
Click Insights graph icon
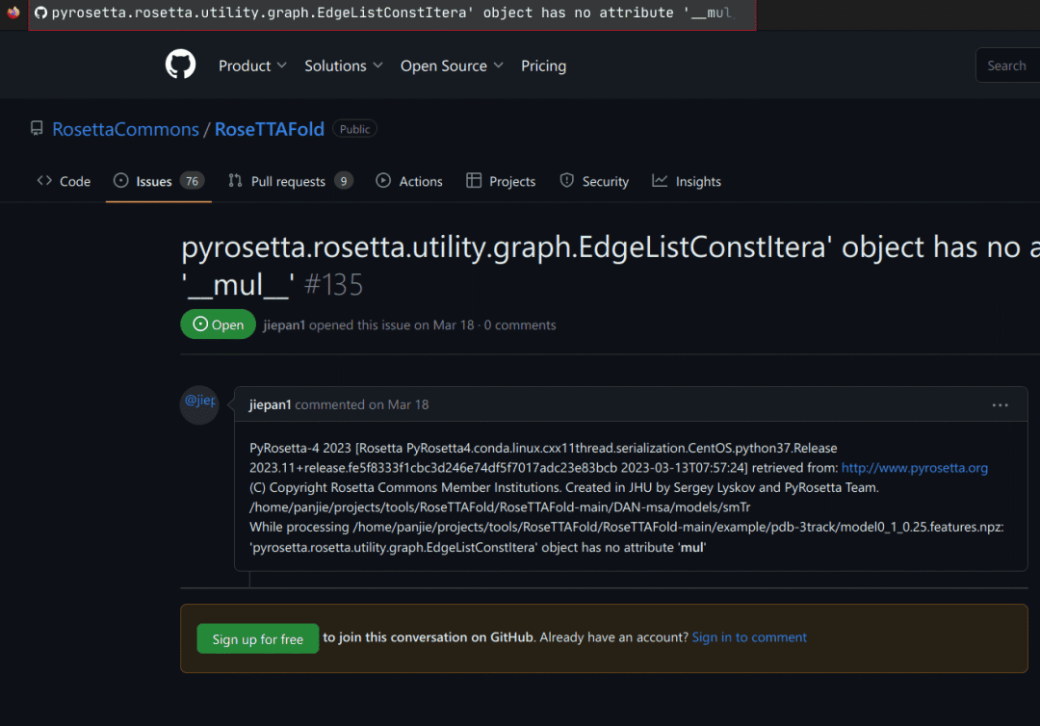pyautogui.click(x=660, y=180)
